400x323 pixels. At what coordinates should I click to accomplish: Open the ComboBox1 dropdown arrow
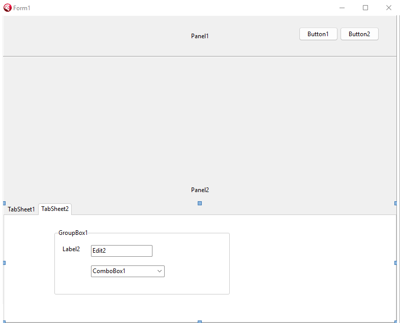(x=160, y=271)
